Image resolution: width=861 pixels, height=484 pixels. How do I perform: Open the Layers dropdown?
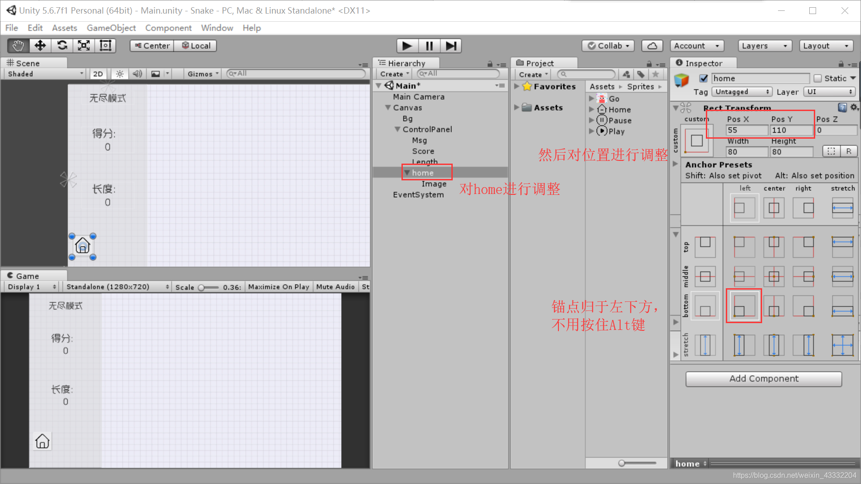[764, 46]
